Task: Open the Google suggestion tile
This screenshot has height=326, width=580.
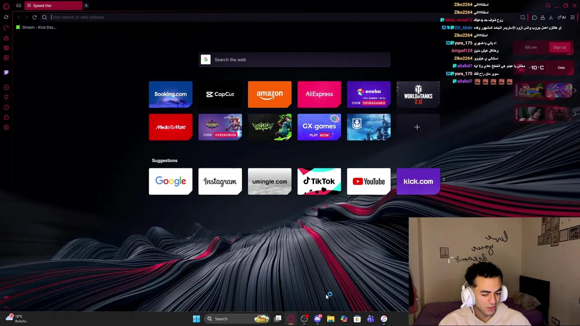Action: click(x=170, y=182)
